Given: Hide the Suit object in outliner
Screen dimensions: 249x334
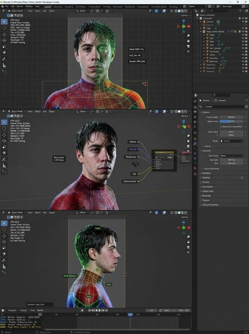Looking at the screenshot, I should pyautogui.click(x=243, y=38).
